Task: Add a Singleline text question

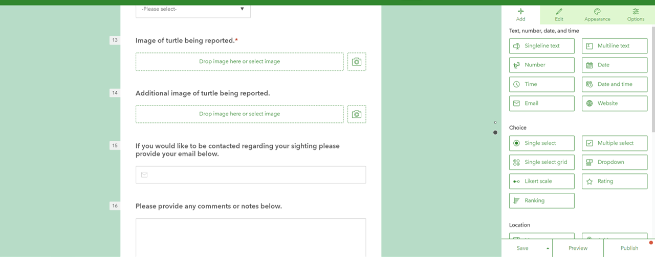Action: point(541,46)
